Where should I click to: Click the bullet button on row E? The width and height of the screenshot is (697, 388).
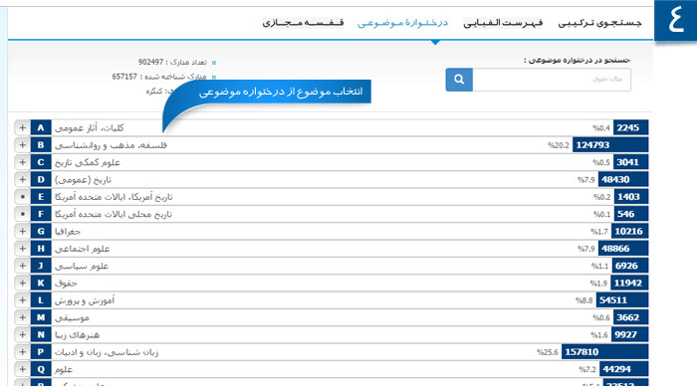[x=22, y=197]
